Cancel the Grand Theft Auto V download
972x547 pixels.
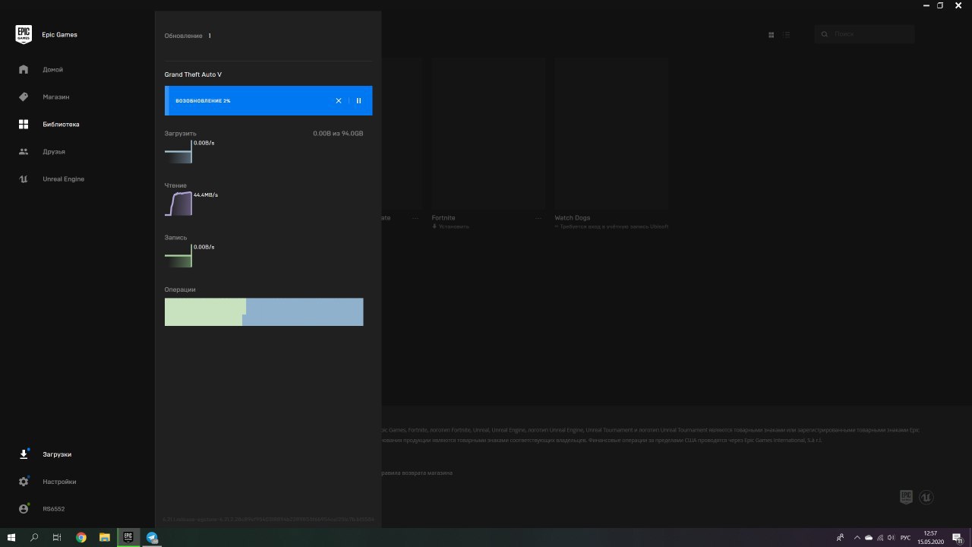tap(339, 101)
